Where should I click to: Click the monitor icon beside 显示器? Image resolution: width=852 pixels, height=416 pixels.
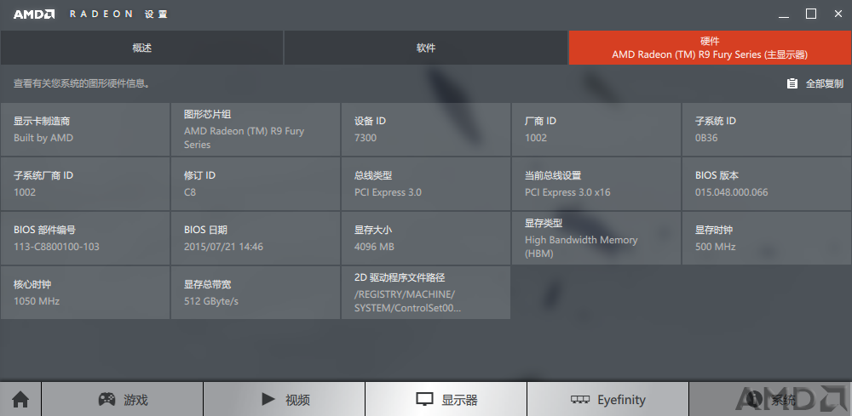[x=424, y=400]
